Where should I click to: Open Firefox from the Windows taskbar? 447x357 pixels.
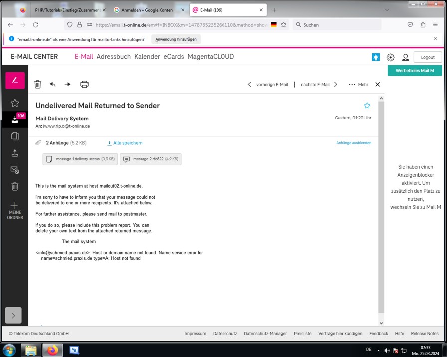(52, 350)
